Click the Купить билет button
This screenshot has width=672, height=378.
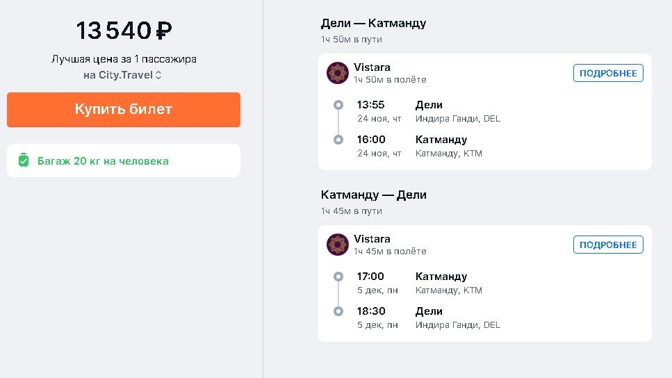pos(124,110)
